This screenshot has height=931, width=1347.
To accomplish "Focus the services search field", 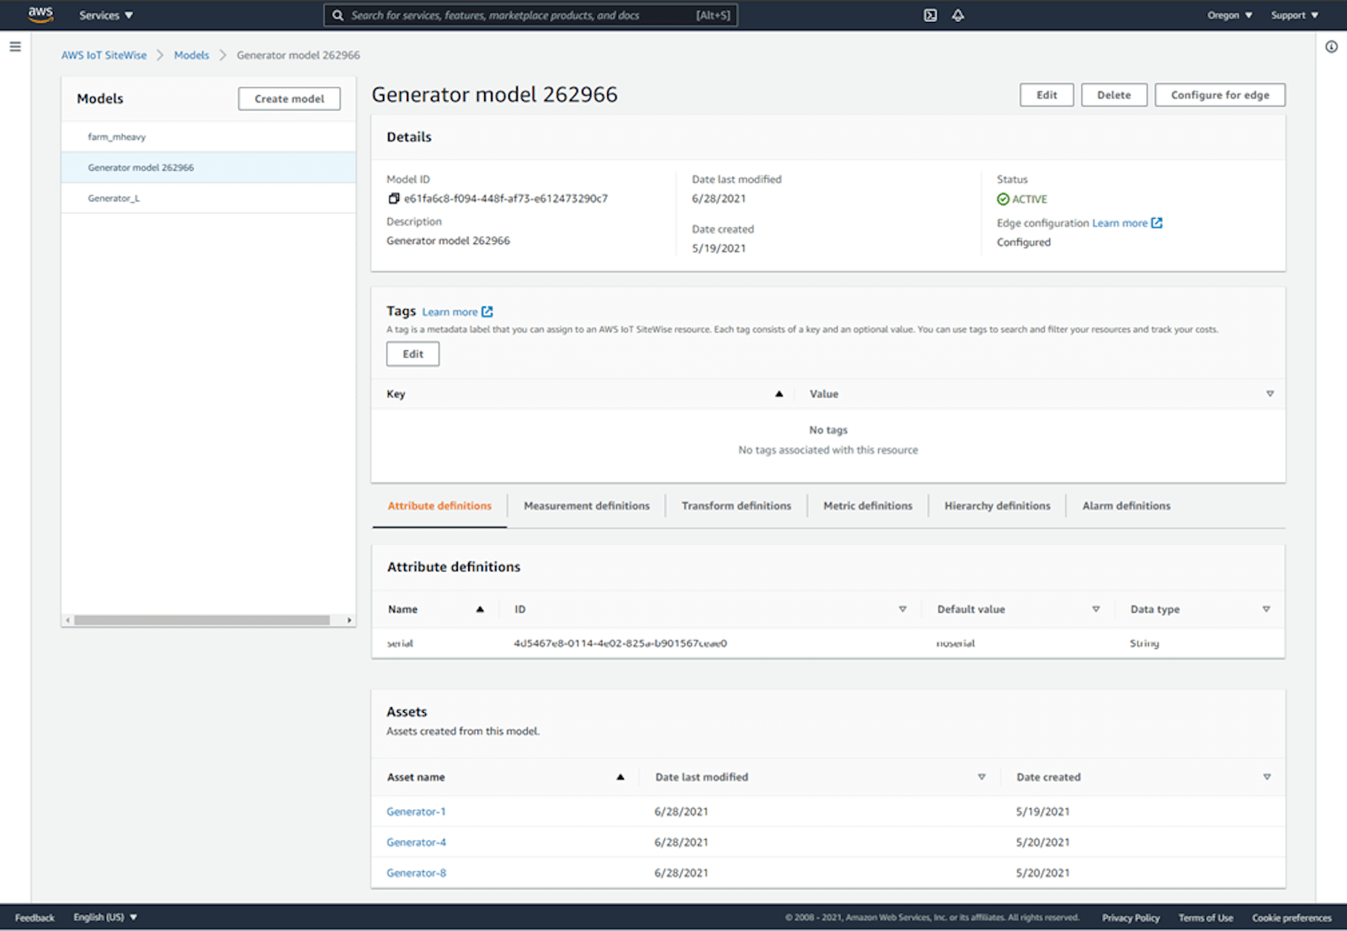I will 530,15.
